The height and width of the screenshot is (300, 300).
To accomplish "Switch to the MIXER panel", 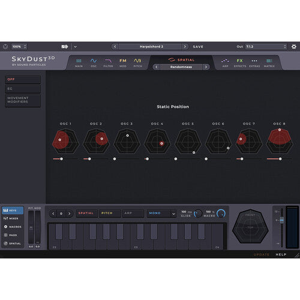I will click(x=11, y=218).
